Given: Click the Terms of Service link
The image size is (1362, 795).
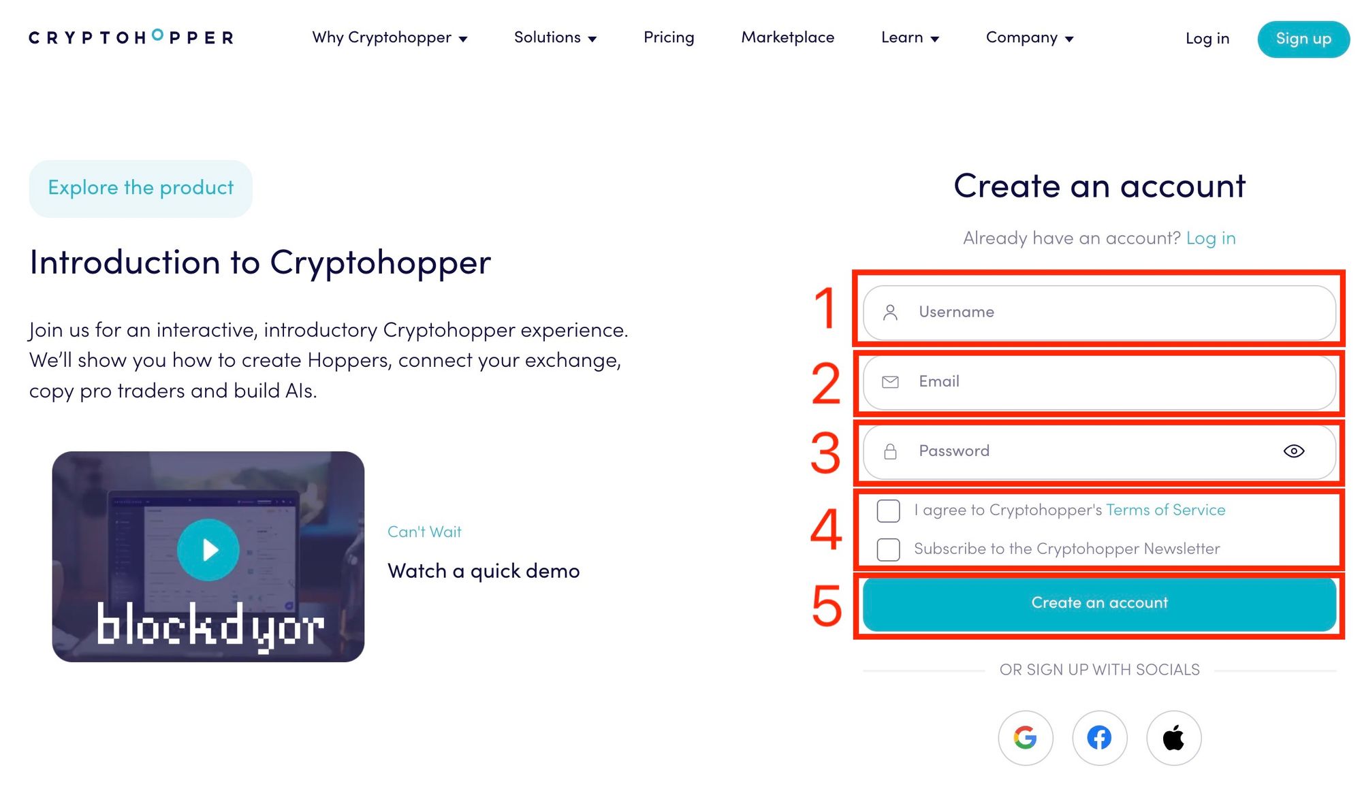Looking at the screenshot, I should click(1165, 510).
